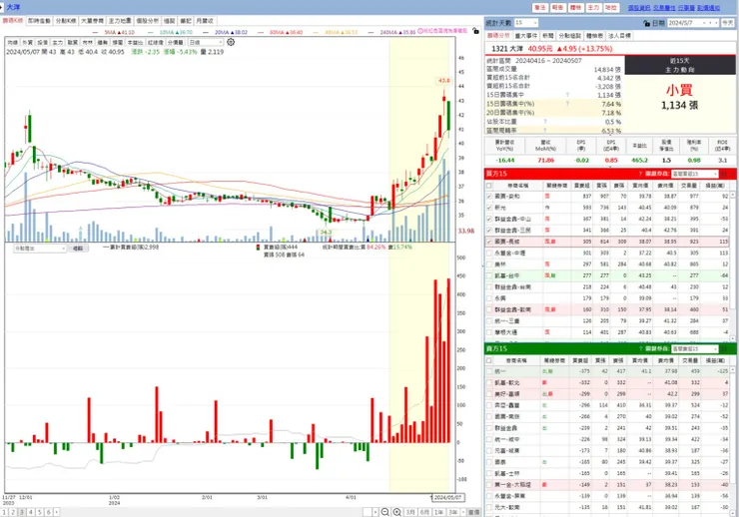Switch to the 月營收 tab
Viewport: 739px width, 517px height.
tap(205, 21)
